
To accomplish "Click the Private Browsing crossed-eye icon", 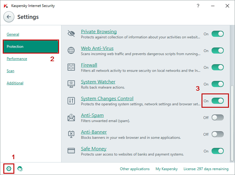I will point(71,34).
